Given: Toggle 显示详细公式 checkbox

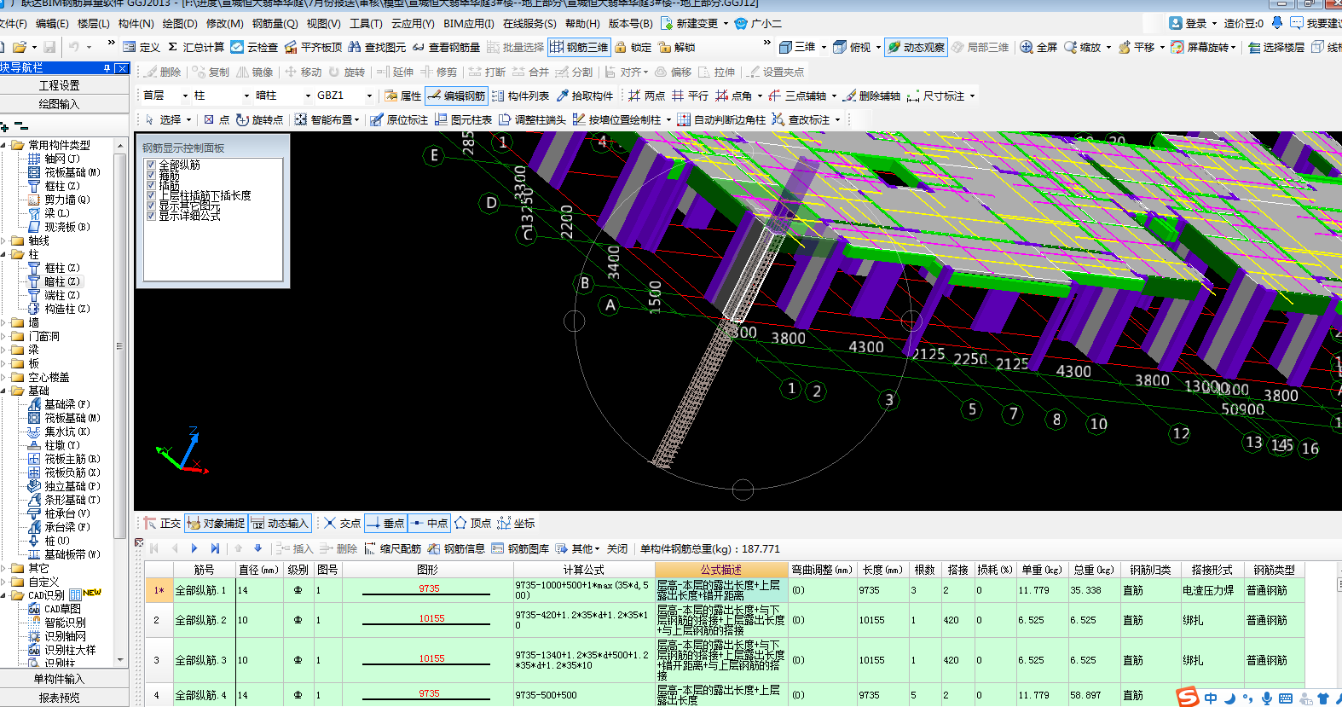Looking at the screenshot, I should tap(151, 216).
